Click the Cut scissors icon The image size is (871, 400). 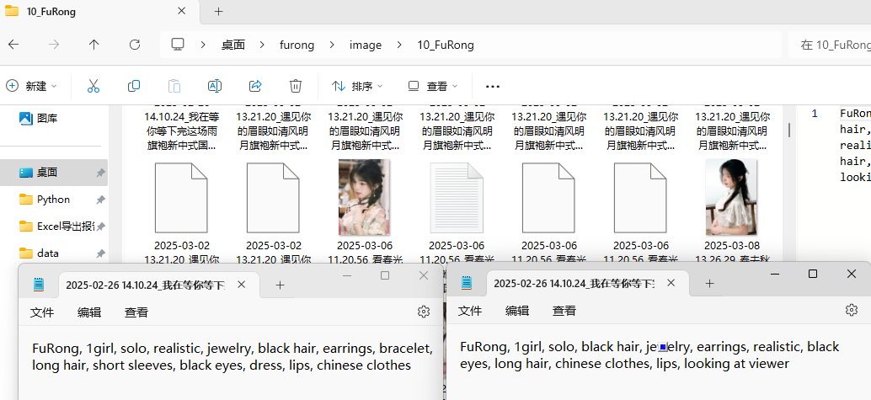94,86
